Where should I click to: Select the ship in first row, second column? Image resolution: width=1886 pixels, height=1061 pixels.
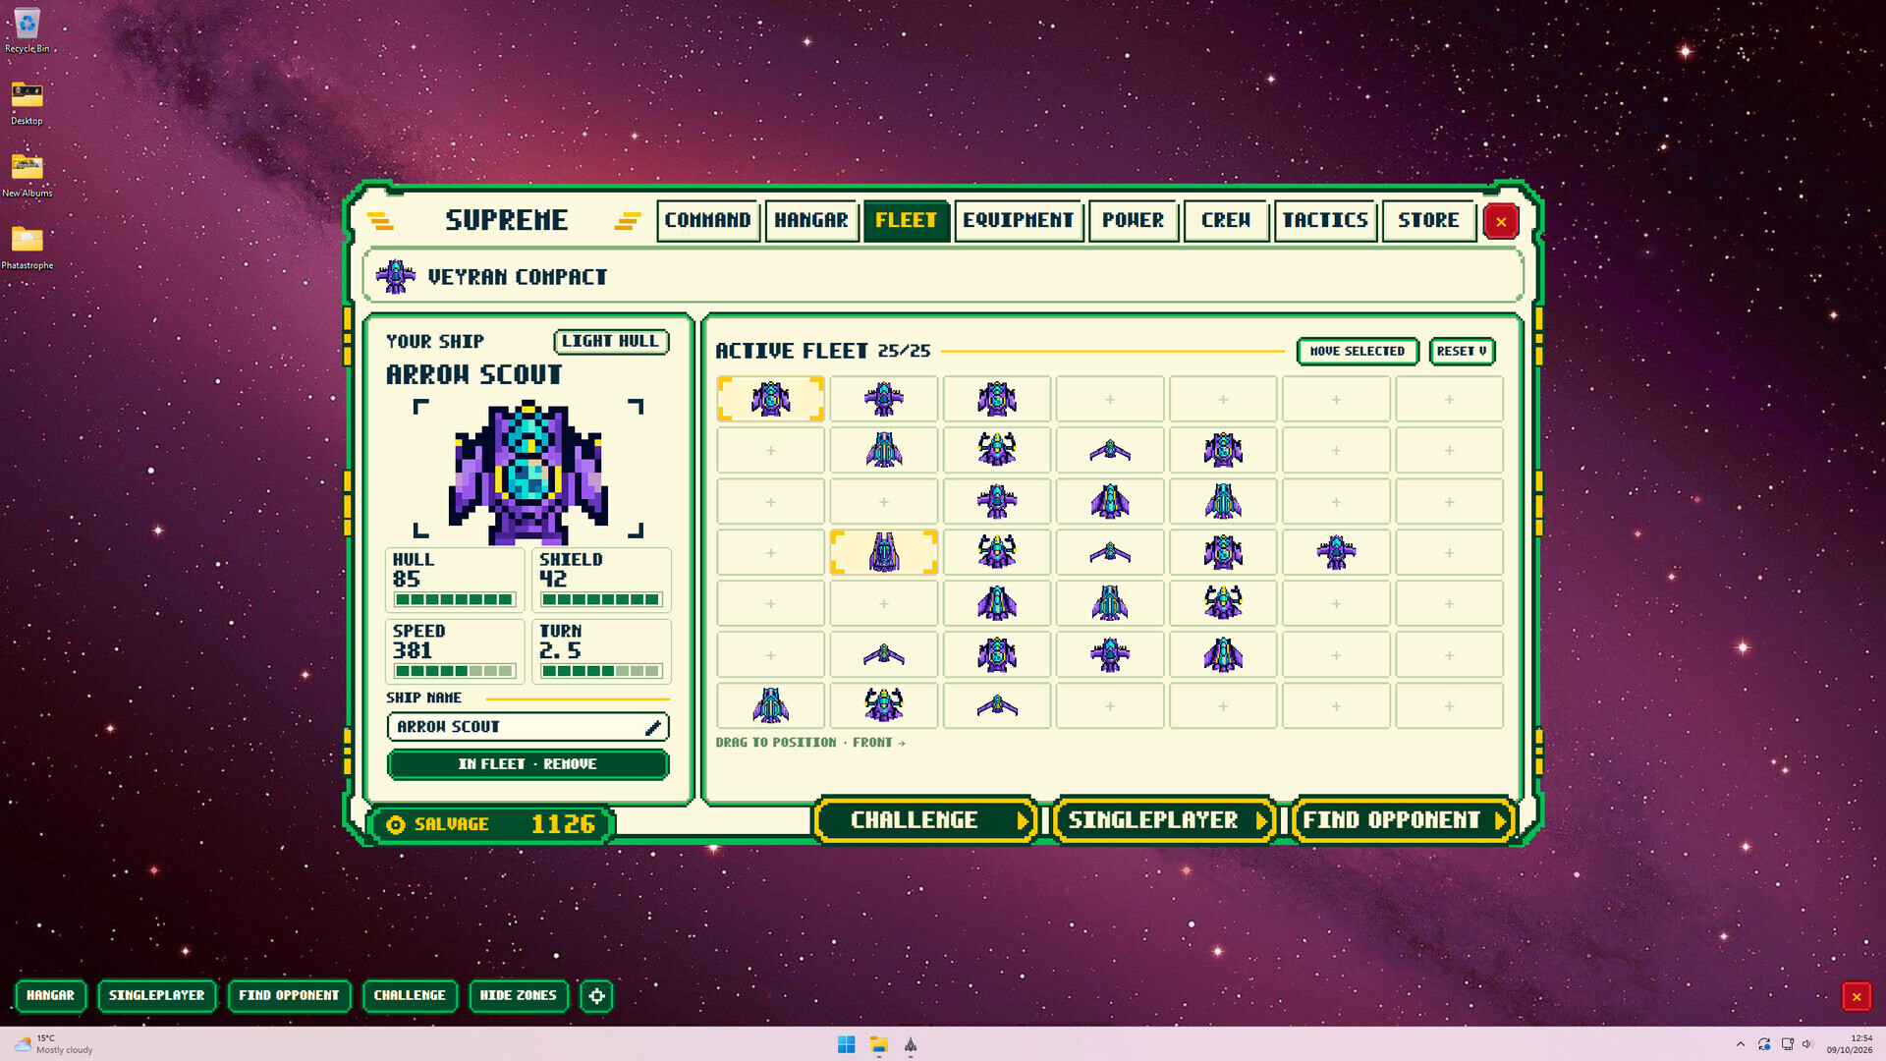[883, 399]
